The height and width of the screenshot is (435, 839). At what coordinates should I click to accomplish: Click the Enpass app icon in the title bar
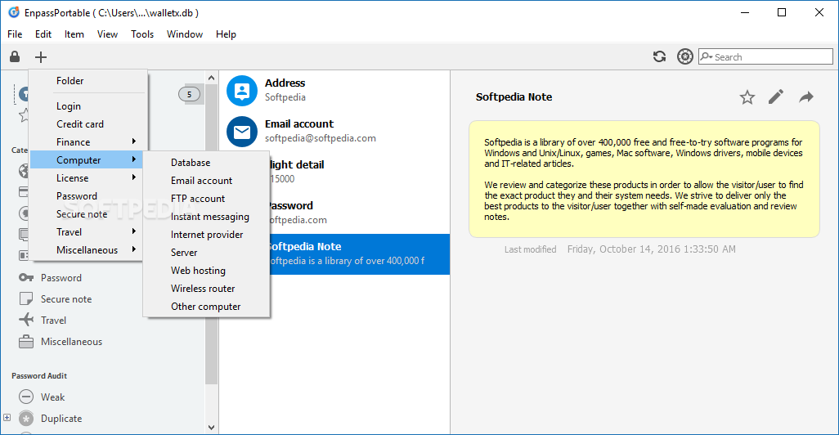click(x=14, y=12)
